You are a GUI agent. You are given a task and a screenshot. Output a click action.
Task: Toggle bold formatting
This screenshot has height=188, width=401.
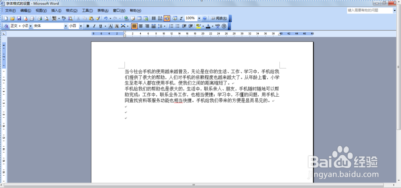(x=88, y=26)
